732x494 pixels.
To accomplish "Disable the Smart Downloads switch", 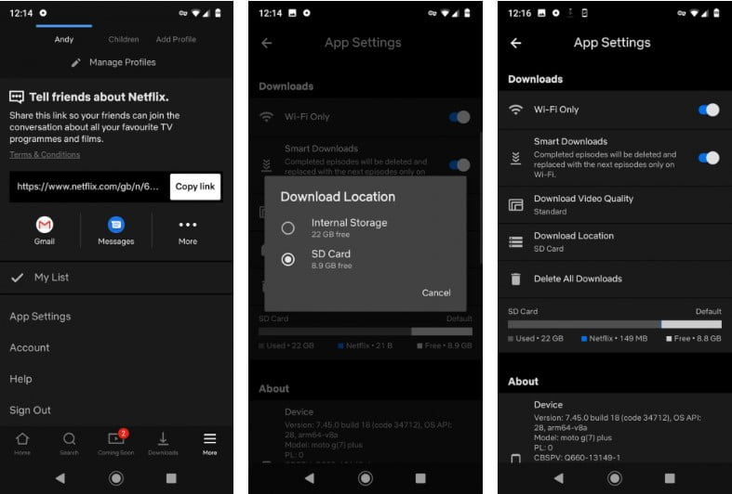I will (x=708, y=157).
